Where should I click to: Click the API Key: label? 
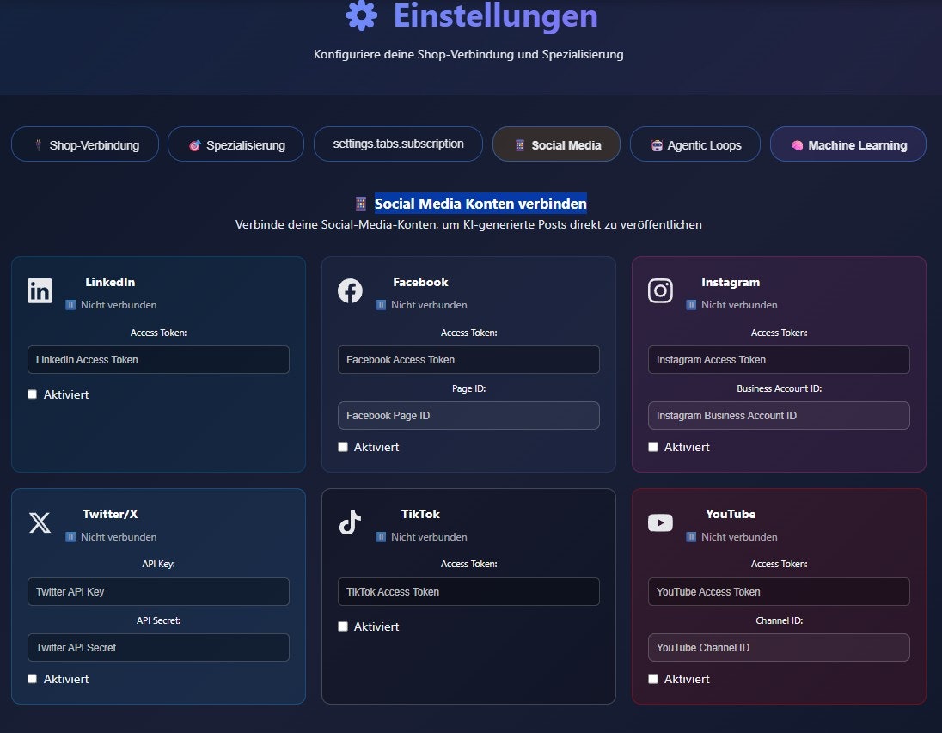[158, 564]
